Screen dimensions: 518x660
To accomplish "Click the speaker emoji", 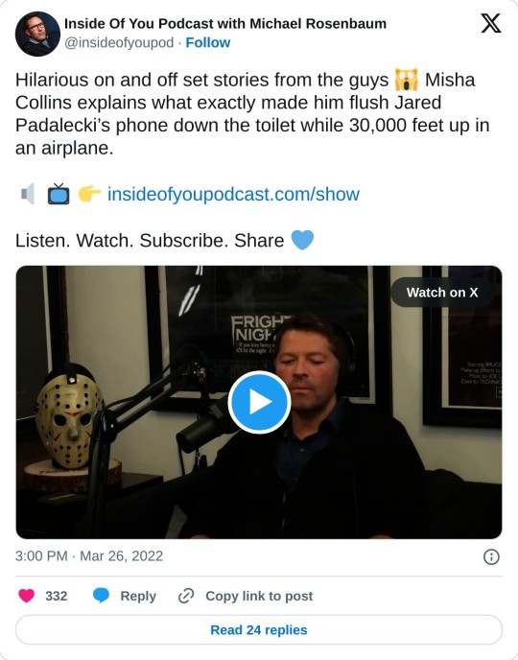I will coord(28,194).
